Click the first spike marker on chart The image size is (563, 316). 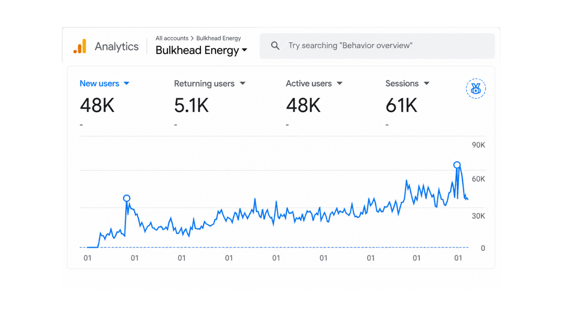(x=126, y=198)
